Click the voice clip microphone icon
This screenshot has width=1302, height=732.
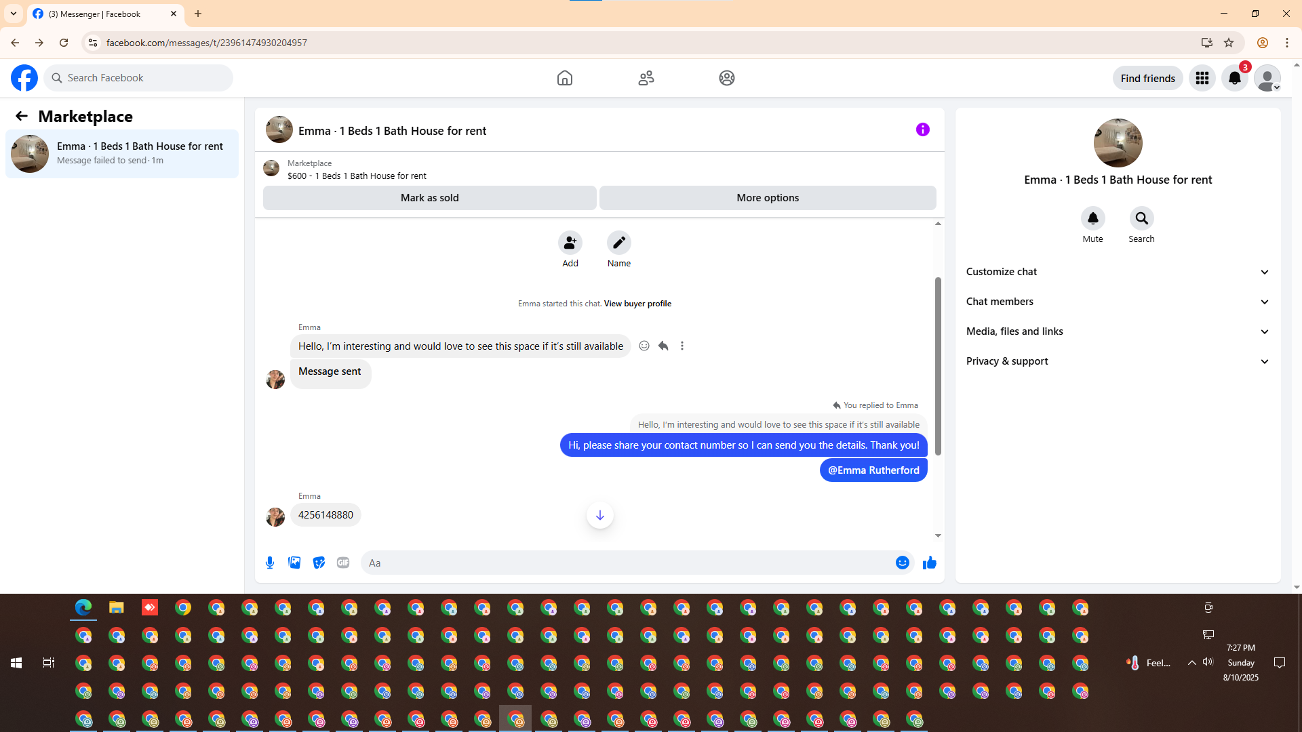pos(270,563)
